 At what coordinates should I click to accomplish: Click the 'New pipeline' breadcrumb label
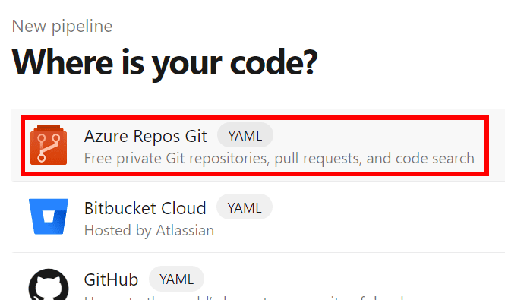point(62,26)
